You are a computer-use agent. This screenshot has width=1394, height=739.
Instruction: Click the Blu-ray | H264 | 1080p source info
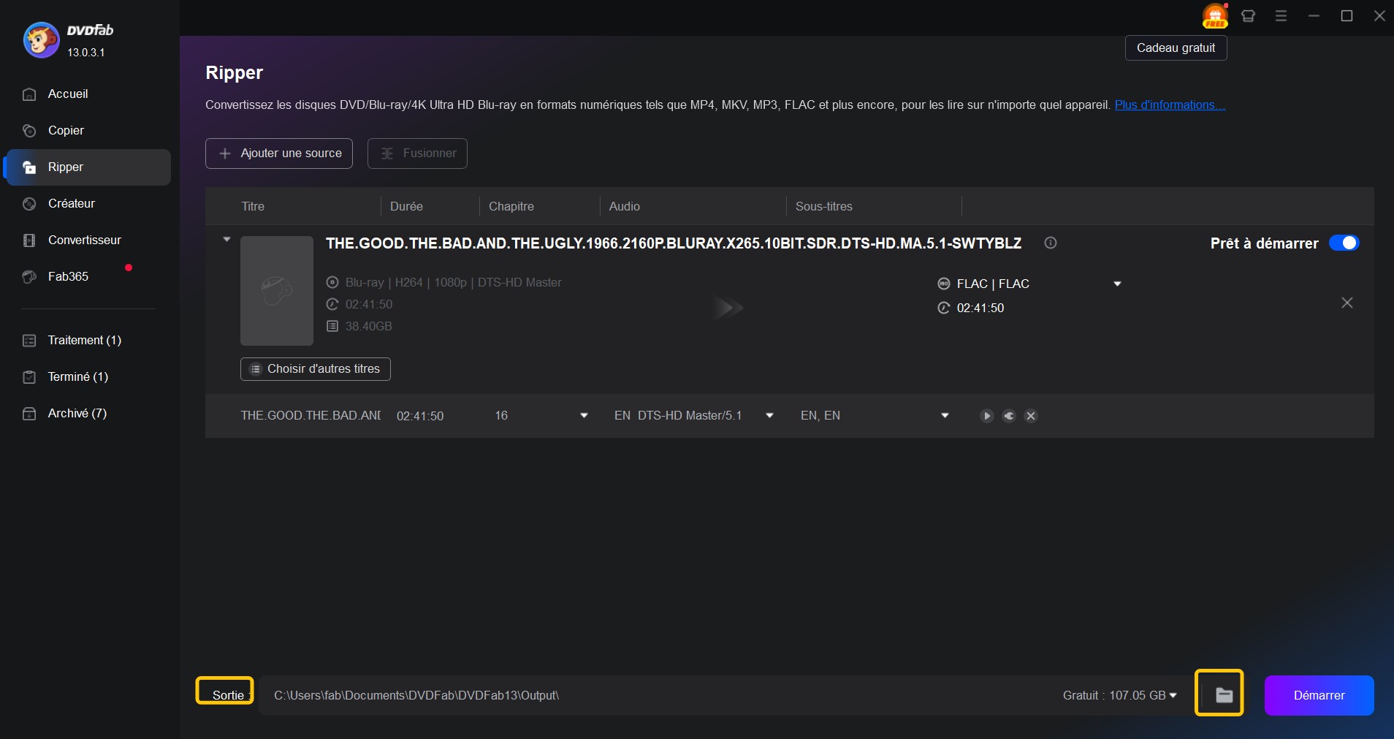click(453, 283)
